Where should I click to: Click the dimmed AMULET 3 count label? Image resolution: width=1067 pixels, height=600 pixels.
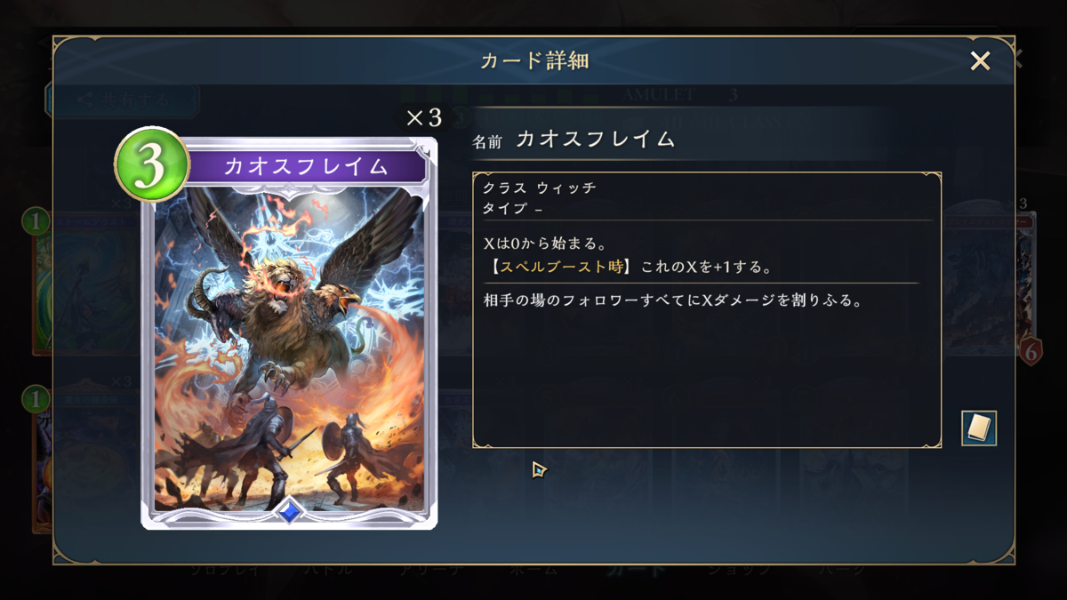pyautogui.click(x=680, y=95)
